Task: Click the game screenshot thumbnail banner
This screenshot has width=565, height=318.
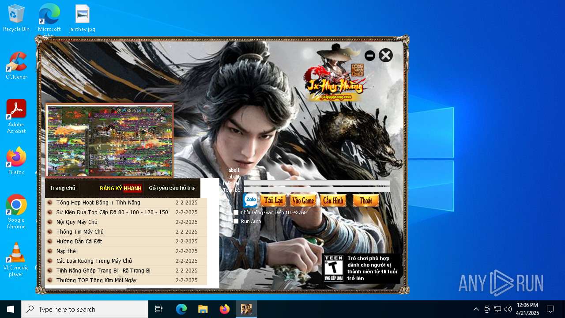Action: 109,141
